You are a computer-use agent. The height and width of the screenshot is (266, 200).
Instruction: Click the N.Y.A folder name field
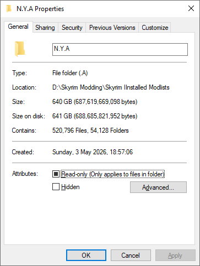120,49
